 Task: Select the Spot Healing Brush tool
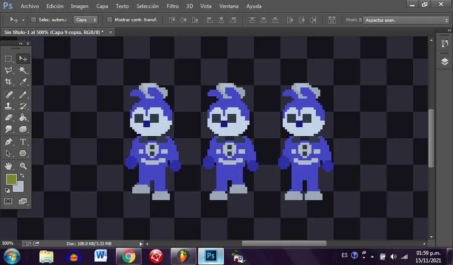click(x=9, y=95)
